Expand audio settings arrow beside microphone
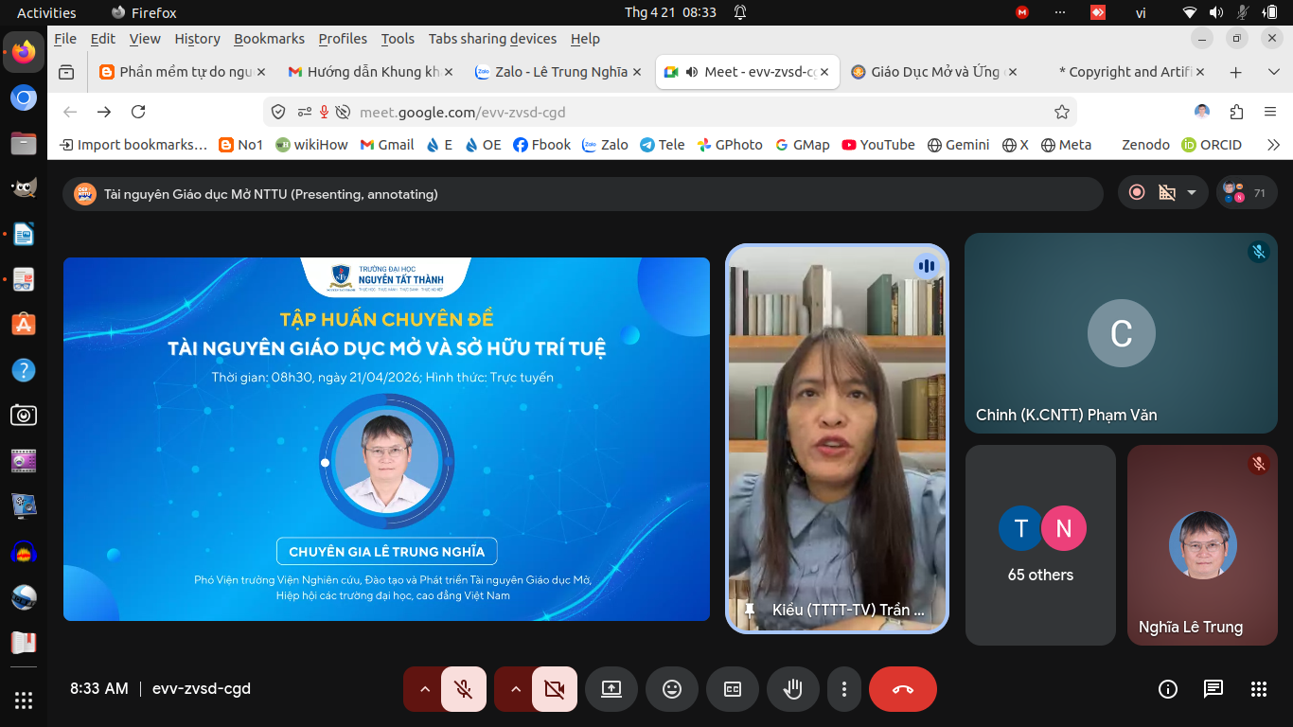The height and width of the screenshot is (727, 1293). pos(424,689)
